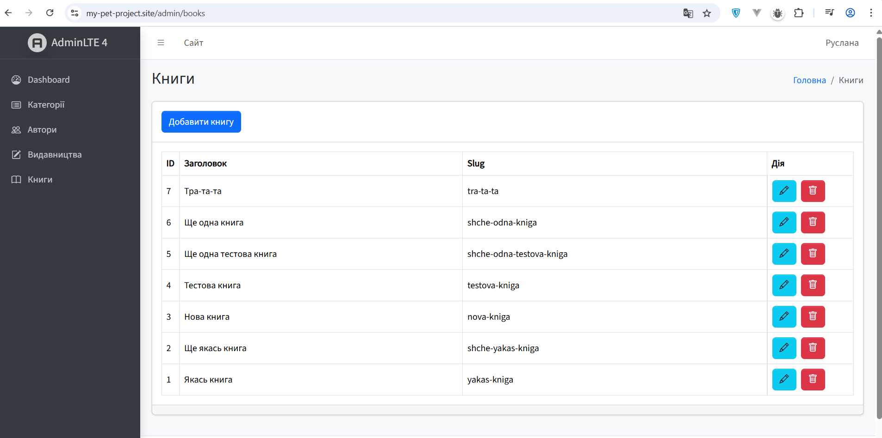882x438 pixels.
Task: Toggle the sidebar with hamburger icon
Action: [161, 43]
